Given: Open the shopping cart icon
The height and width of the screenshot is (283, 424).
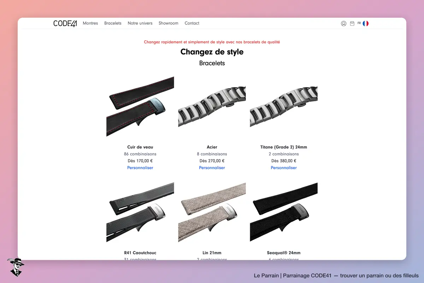Looking at the screenshot, I should click(352, 23).
